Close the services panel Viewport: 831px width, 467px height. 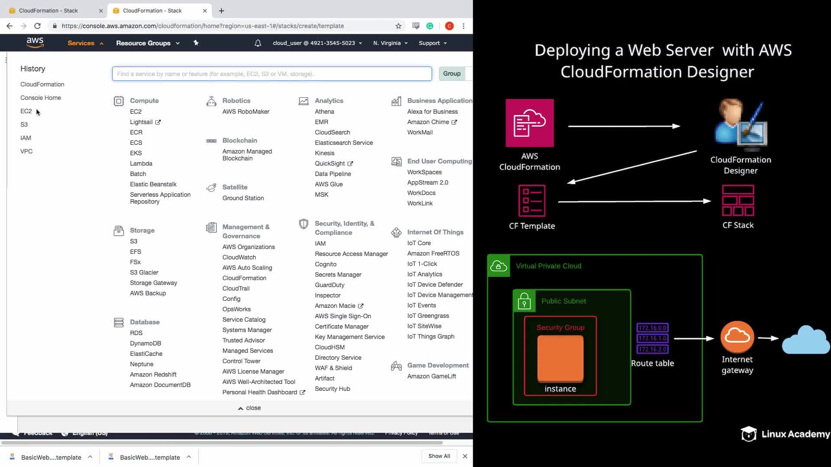coord(249,408)
